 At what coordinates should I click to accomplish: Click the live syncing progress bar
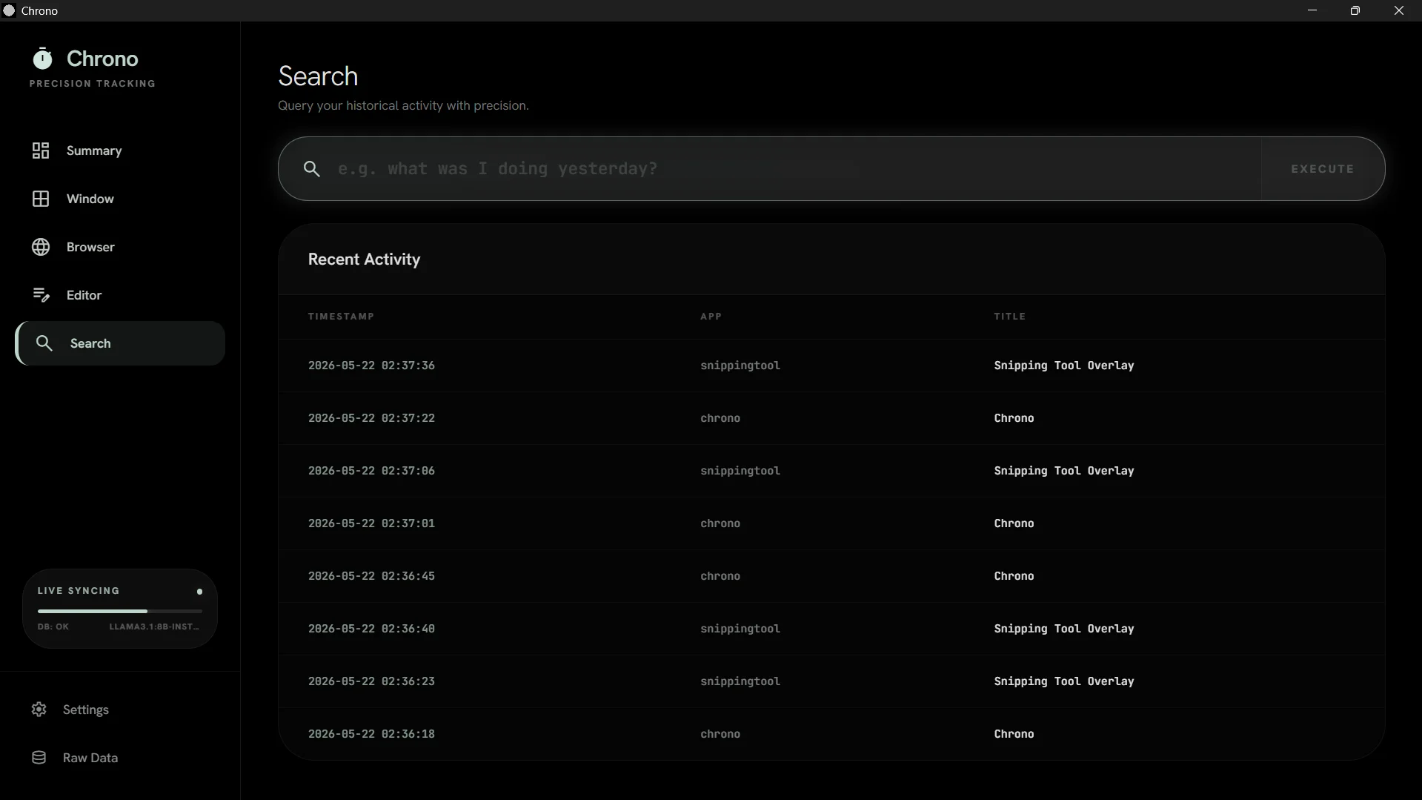click(x=120, y=611)
